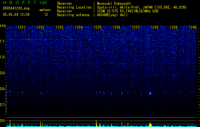Click the 1236 time marker
Image resolution: width=200 pixels, height=127 pixels.
[117, 27]
